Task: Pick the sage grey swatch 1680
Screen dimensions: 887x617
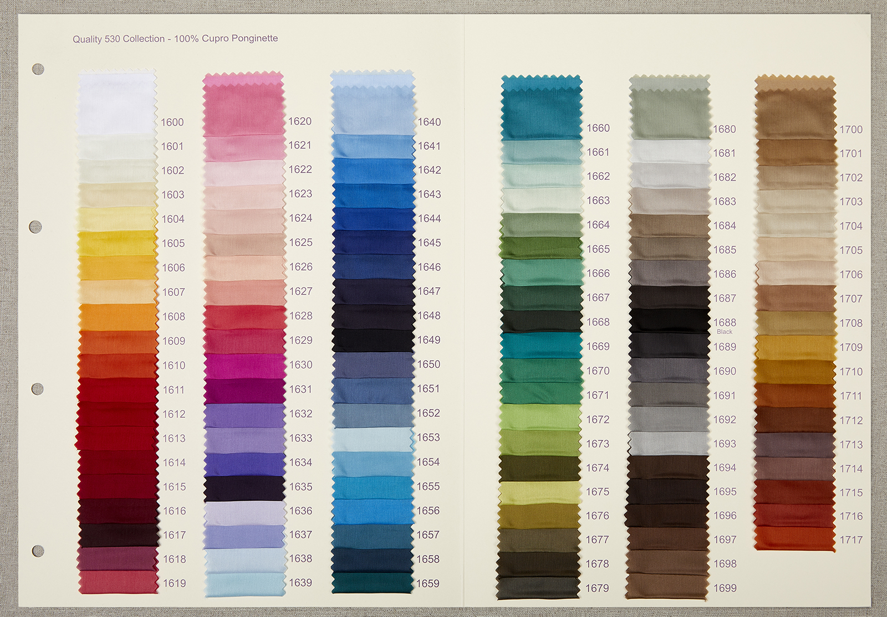Action: (x=670, y=108)
